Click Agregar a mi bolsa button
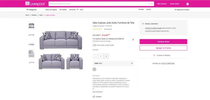The image size is (210, 100). 163,48
